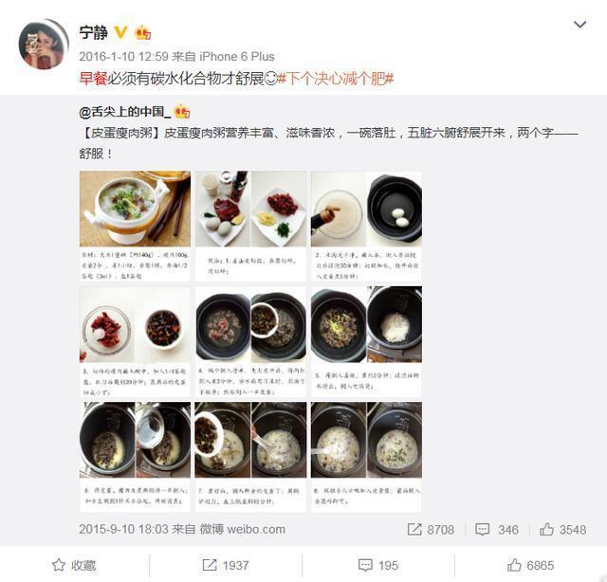Open step 4 pot with meat photo
This screenshot has width=607, height=582.
(250, 341)
